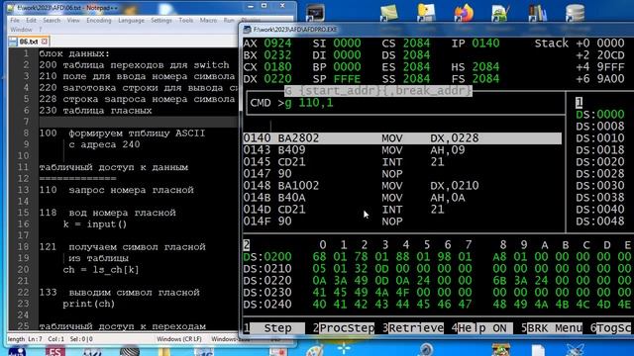Open the Edit menu in Notepad++
Viewport: 634px width, 356px height.
click(31, 20)
